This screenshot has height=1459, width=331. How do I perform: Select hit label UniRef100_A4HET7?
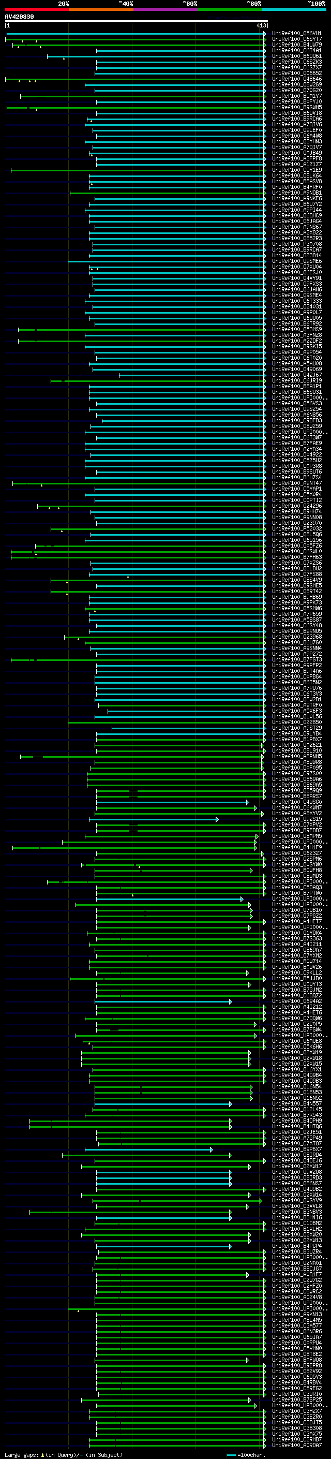tap(296, 921)
